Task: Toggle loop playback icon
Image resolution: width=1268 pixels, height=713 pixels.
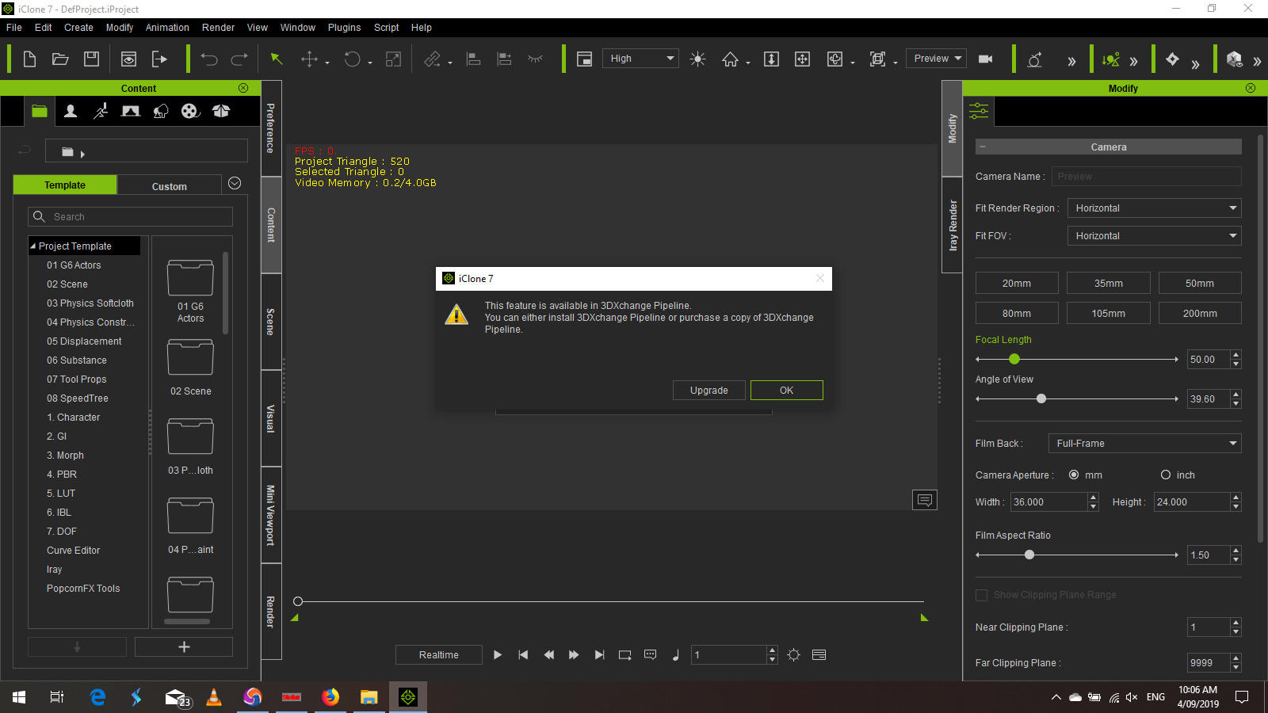Action: (625, 655)
